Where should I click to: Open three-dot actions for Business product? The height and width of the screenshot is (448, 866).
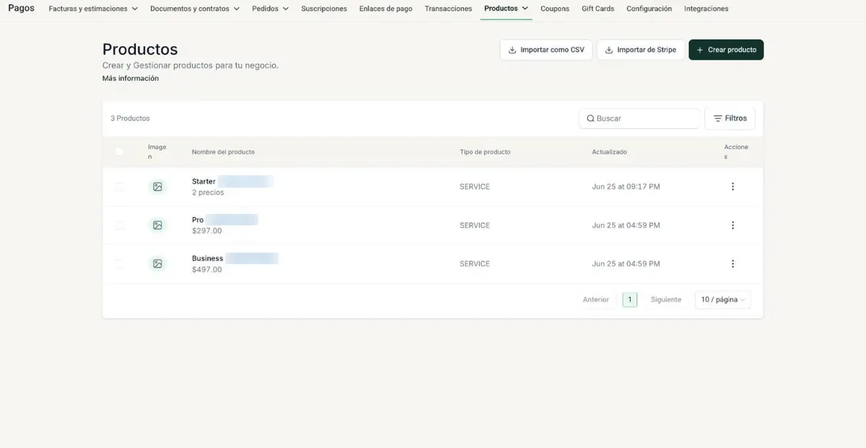point(732,264)
